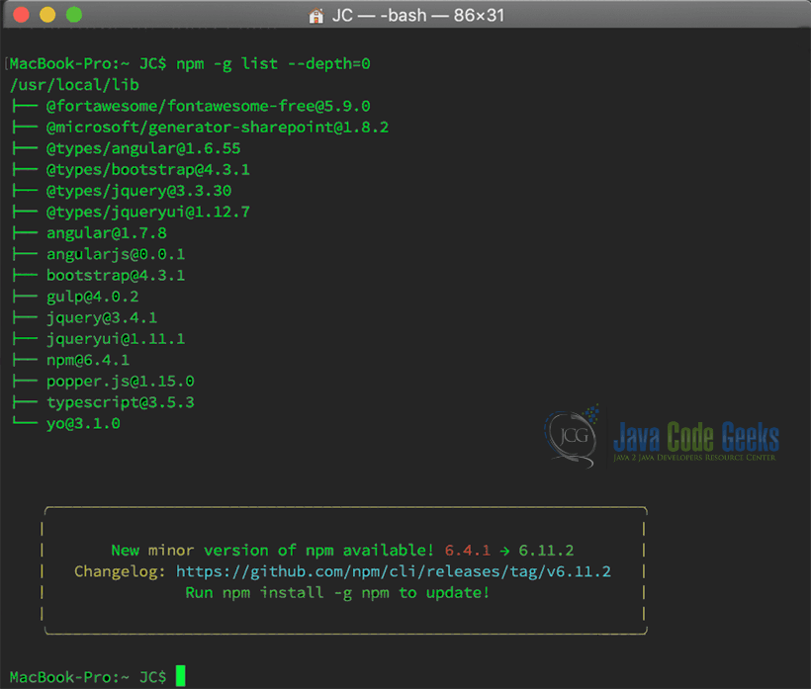Click 'popper.js@1.15.0' entry
Image resolution: width=811 pixels, height=689 pixels.
[121, 382]
